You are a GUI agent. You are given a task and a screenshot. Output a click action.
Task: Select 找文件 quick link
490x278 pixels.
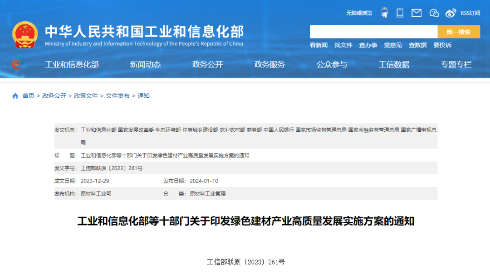coord(343,45)
